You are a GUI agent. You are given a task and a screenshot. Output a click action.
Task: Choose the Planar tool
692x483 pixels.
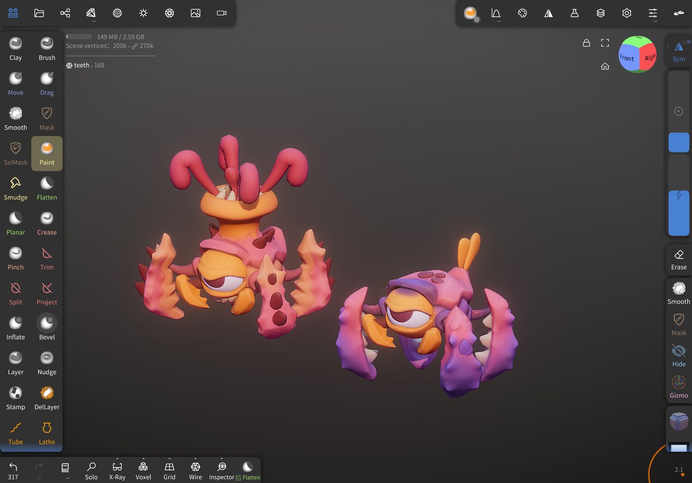(x=16, y=223)
